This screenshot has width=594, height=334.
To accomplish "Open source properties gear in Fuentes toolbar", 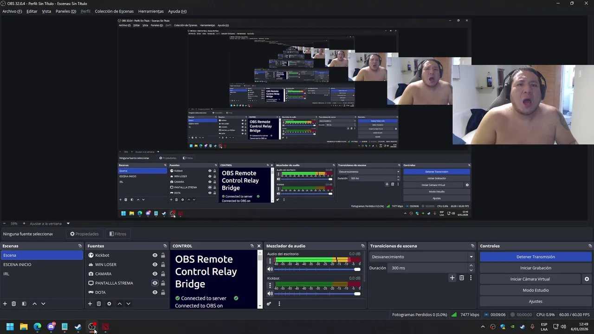I will [x=109, y=304].
